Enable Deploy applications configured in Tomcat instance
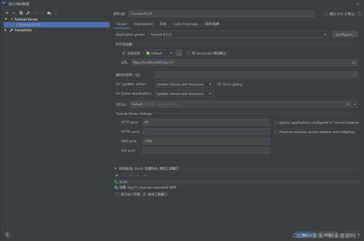 (276, 122)
